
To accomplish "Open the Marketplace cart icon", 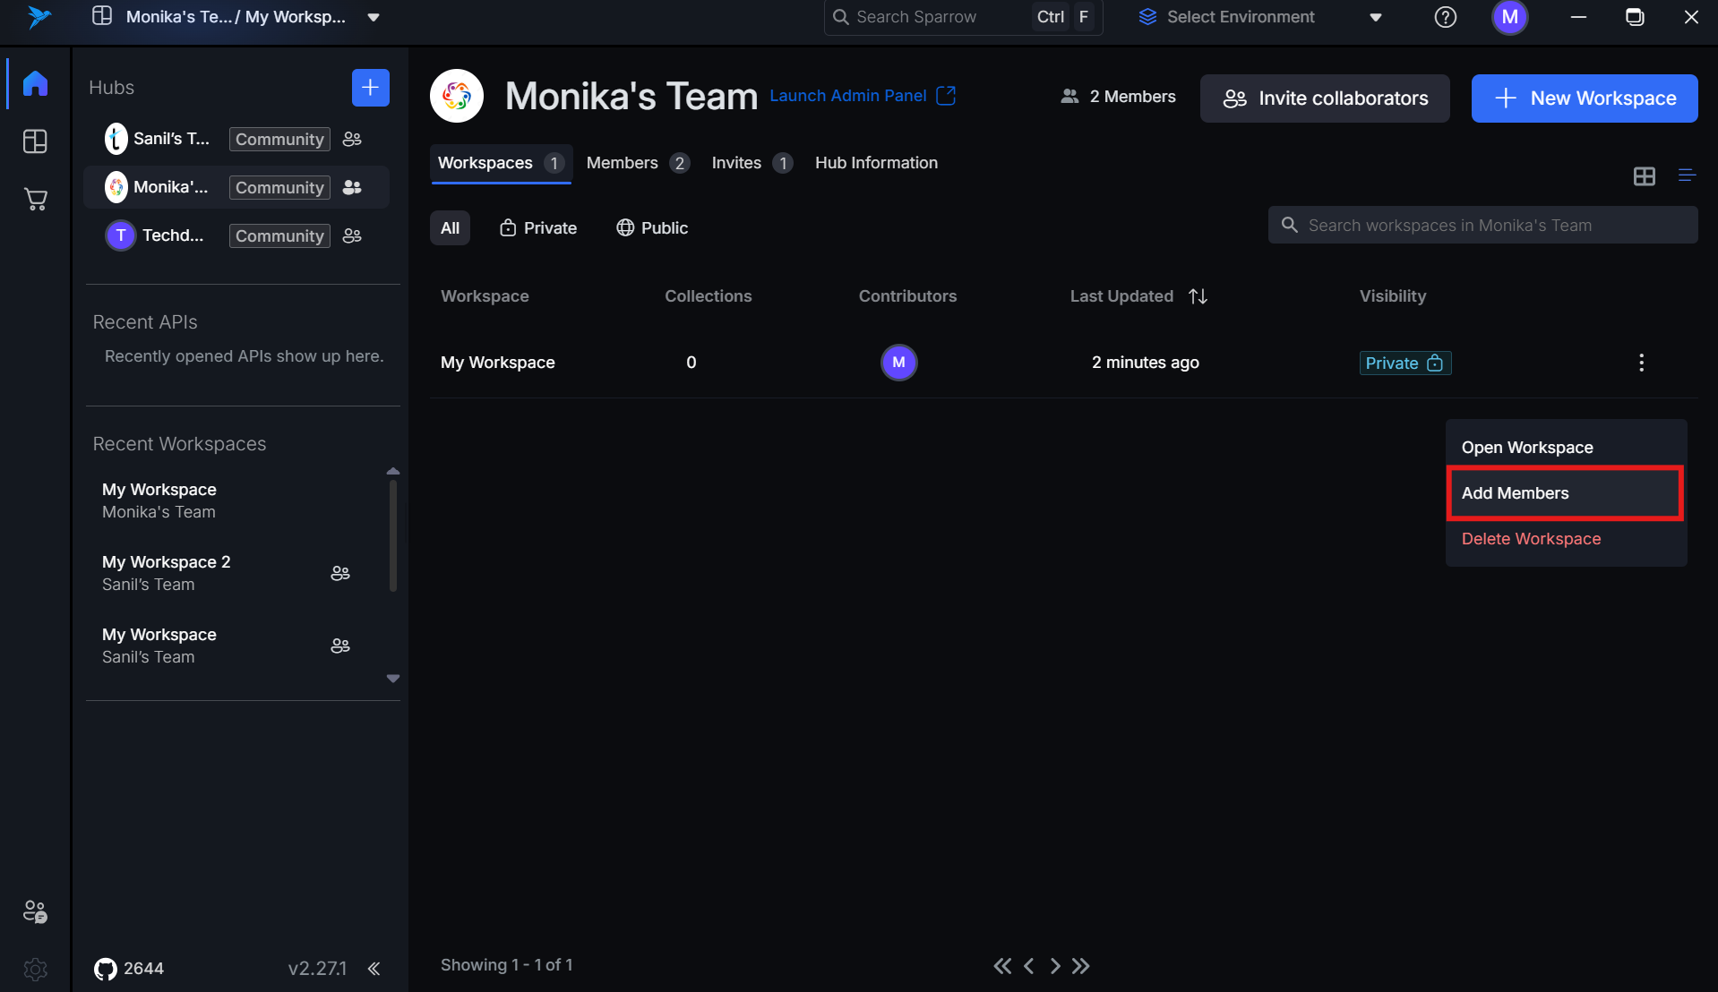I will click(x=35, y=200).
